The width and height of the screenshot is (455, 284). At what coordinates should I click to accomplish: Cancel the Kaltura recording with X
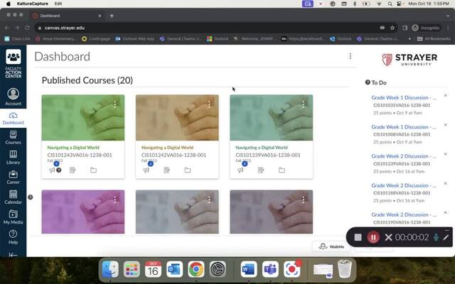pos(388,238)
